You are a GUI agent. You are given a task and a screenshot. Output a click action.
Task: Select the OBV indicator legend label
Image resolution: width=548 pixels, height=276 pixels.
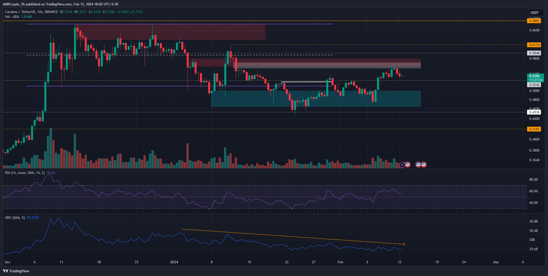coord(15,218)
